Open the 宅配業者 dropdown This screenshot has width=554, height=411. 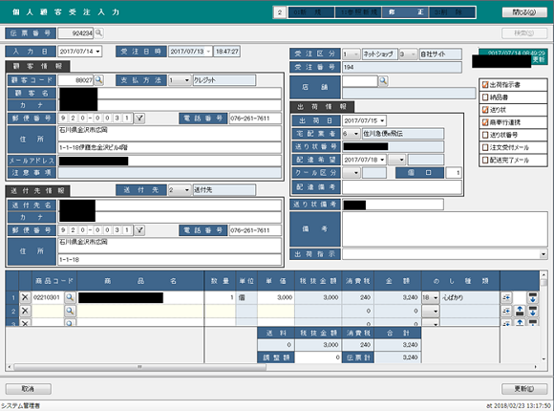355,134
